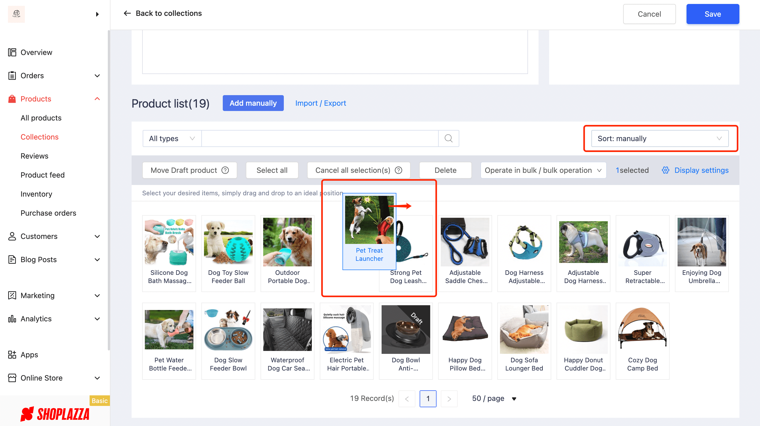Expand the store switcher arrow

click(97, 14)
